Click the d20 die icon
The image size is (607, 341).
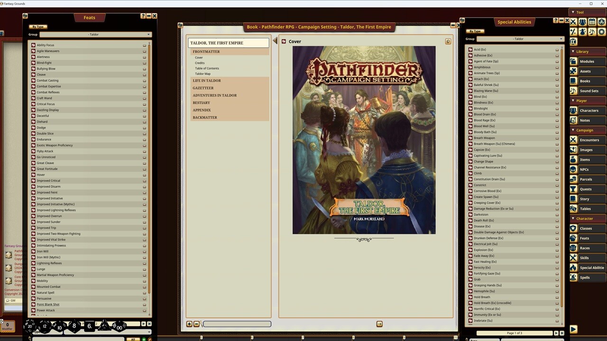(30, 326)
